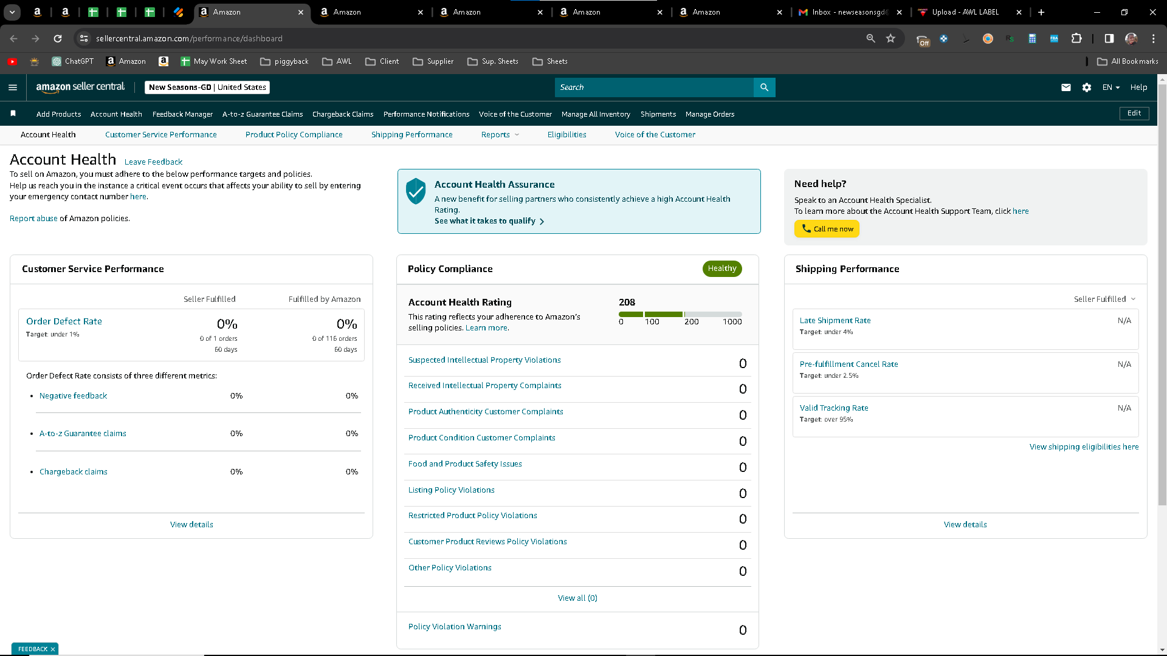Open the ChatGPT bookmark
This screenshot has width=1167, height=656.
(72, 61)
